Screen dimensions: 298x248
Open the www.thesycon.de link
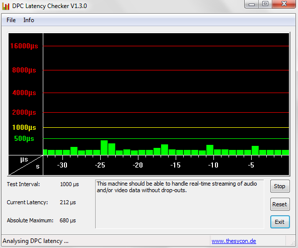point(234,241)
